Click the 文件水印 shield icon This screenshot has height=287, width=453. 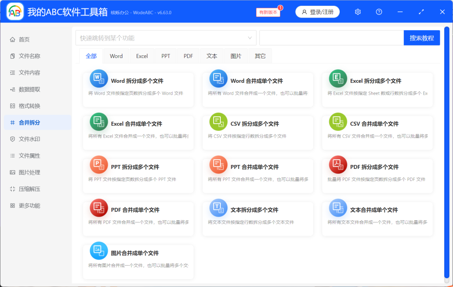click(12, 139)
